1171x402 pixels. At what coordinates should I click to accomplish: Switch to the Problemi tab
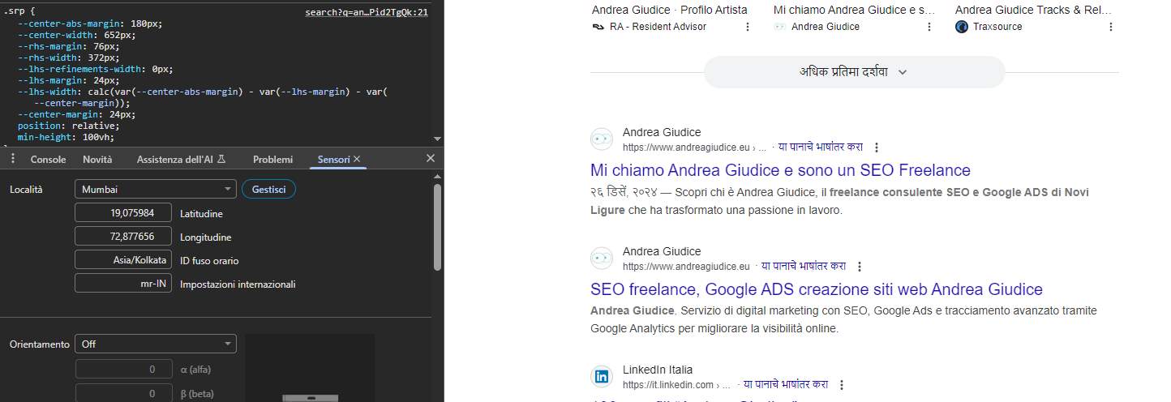tap(272, 160)
